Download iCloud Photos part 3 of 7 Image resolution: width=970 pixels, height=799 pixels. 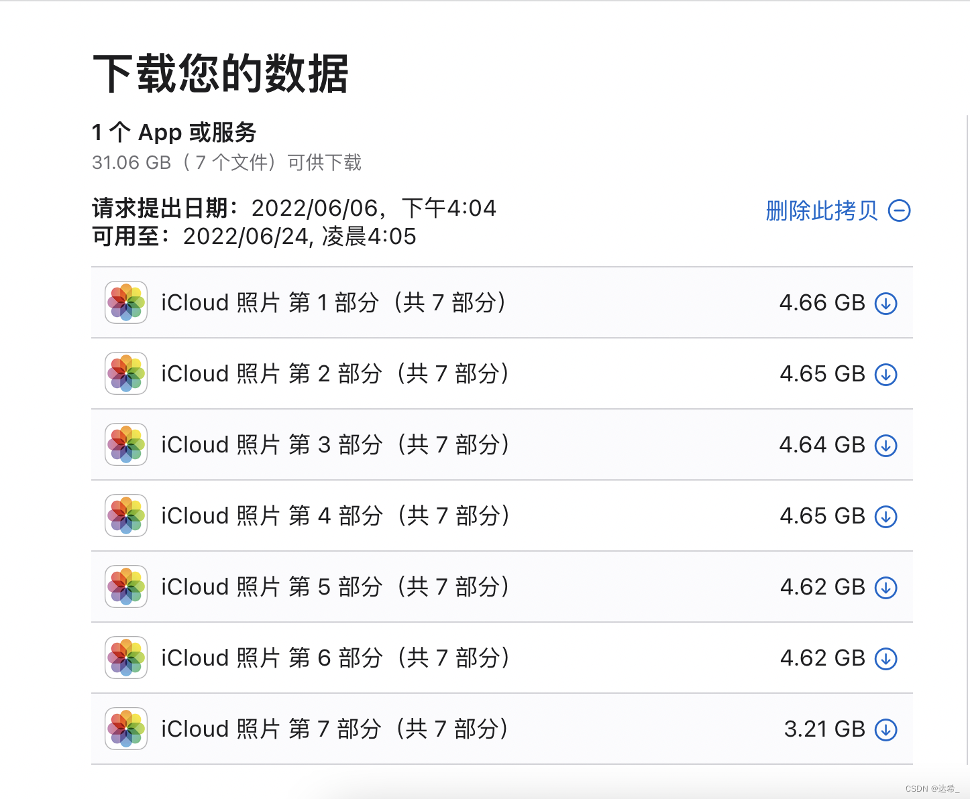pyautogui.click(x=885, y=445)
